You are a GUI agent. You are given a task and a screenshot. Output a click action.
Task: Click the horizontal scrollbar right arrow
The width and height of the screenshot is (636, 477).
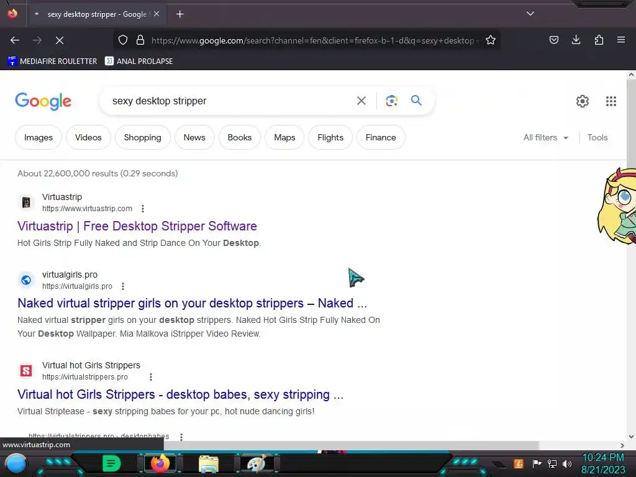(x=622, y=445)
